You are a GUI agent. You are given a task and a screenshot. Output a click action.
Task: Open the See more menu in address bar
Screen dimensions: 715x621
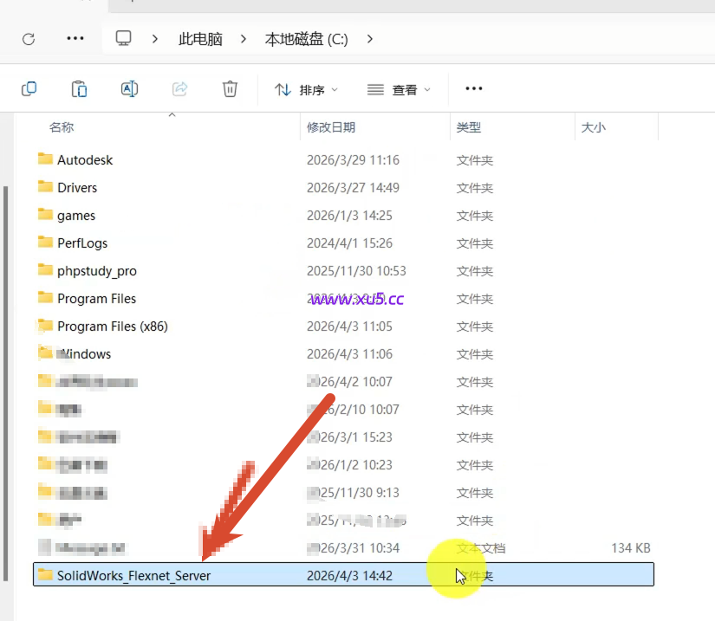pyautogui.click(x=75, y=38)
